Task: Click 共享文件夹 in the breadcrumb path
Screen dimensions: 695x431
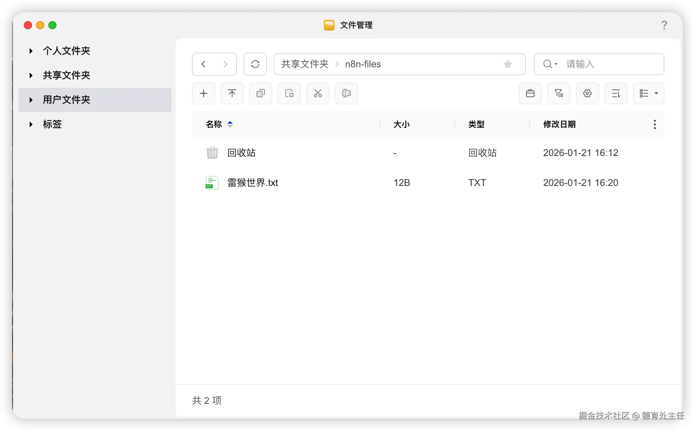Action: tap(305, 64)
